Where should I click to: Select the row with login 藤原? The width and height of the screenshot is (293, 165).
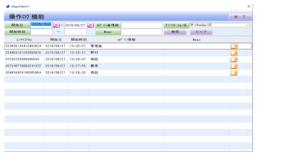point(126,66)
